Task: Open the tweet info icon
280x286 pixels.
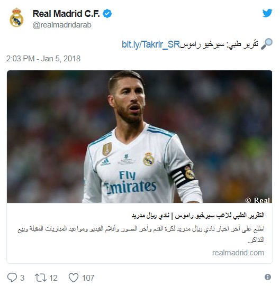Action: [268, 277]
